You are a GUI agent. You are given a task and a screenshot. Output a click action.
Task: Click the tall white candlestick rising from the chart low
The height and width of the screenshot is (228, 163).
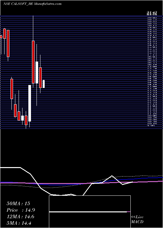click(30, 103)
